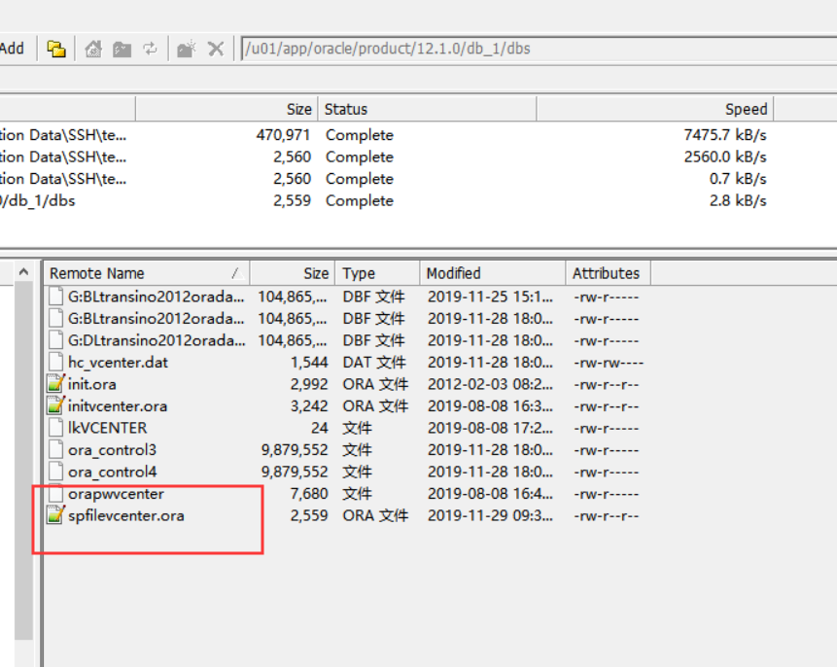Click the Add favorites folder icon

coord(56,50)
